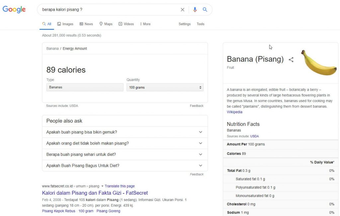Share the Banana (Pisang) knowledge panel
This screenshot has width=340, height=216.
(291, 60)
